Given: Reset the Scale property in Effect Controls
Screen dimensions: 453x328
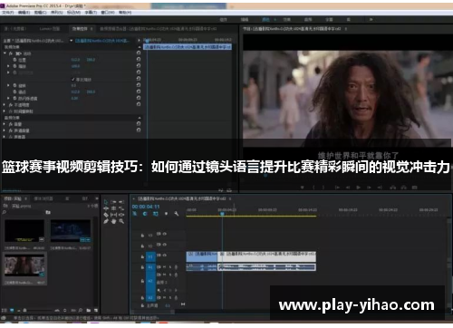Looking at the screenshot, I should click(x=139, y=66).
